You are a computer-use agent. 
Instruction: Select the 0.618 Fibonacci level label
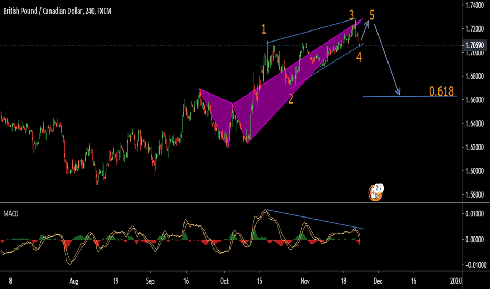tap(441, 91)
